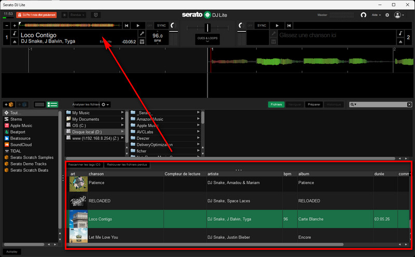This screenshot has height=257, width=415.
Task: Click deck 1 tempo range knob icon
Action: point(173,25)
